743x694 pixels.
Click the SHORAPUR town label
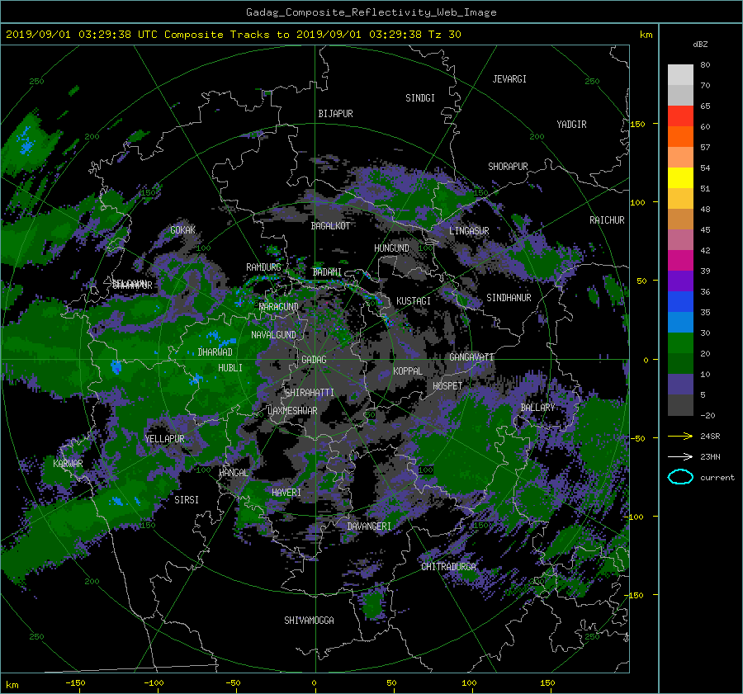click(508, 167)
